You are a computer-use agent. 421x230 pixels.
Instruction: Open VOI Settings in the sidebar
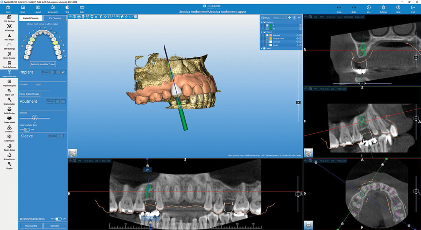click(9, 18)
